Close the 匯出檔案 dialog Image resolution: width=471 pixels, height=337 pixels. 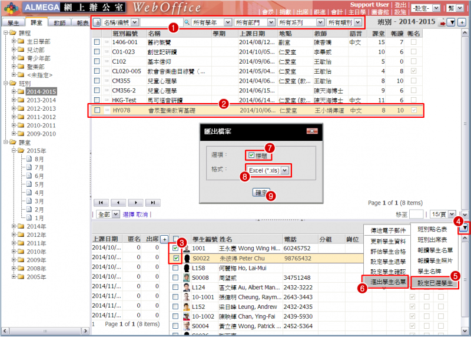click(309, 131)
